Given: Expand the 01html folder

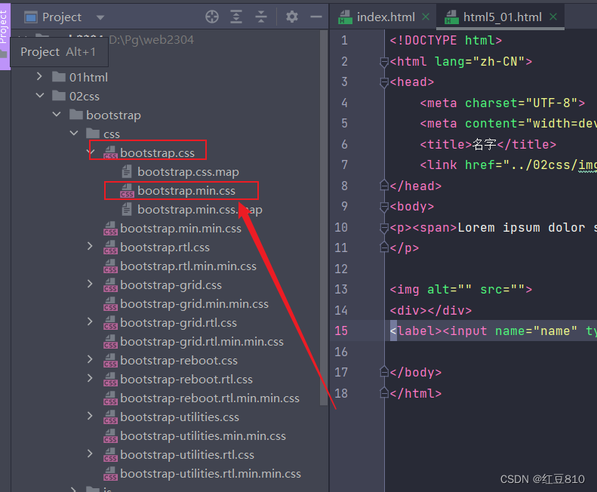Looking at the screenshot, I should (39, 77).
